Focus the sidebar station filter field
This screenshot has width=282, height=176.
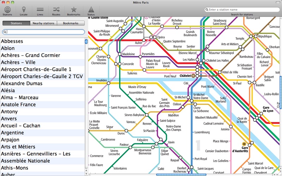click(x=43, y=32)
